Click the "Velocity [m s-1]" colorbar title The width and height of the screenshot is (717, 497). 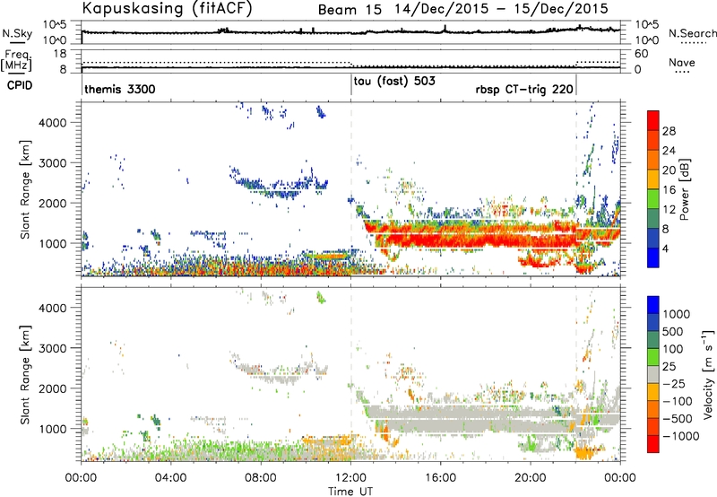coord(709,374)
